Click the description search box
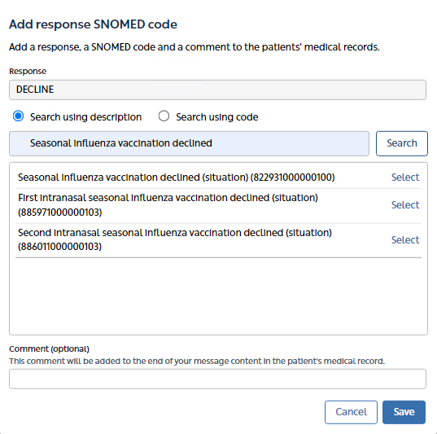 coord(190,143)
